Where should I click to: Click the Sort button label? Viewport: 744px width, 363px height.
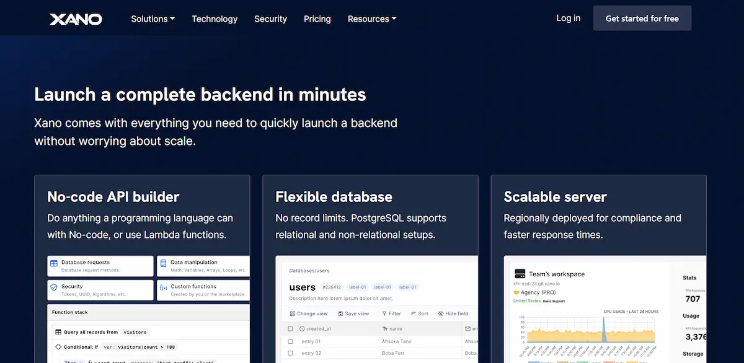423,313
